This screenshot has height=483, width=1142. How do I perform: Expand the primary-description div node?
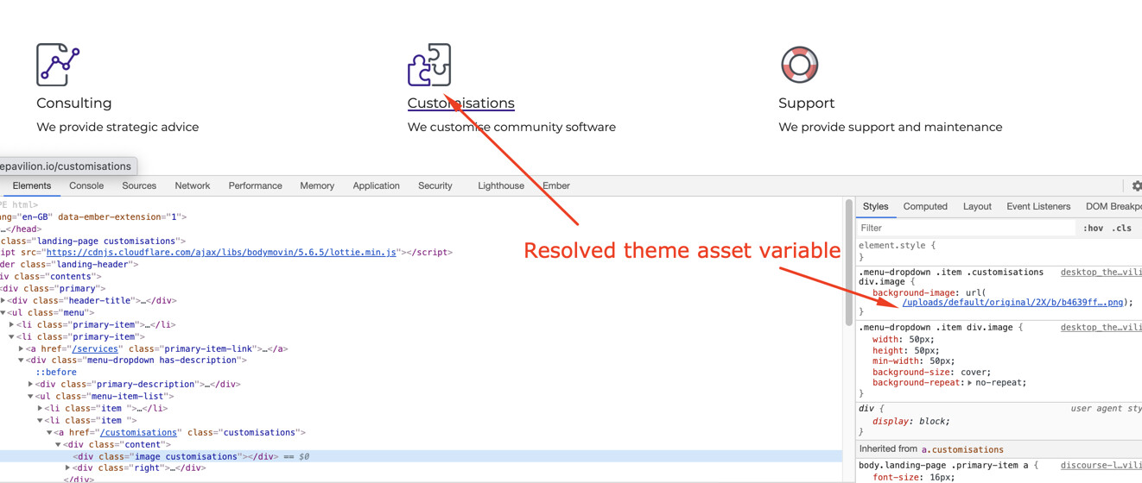tap(31, 385)
